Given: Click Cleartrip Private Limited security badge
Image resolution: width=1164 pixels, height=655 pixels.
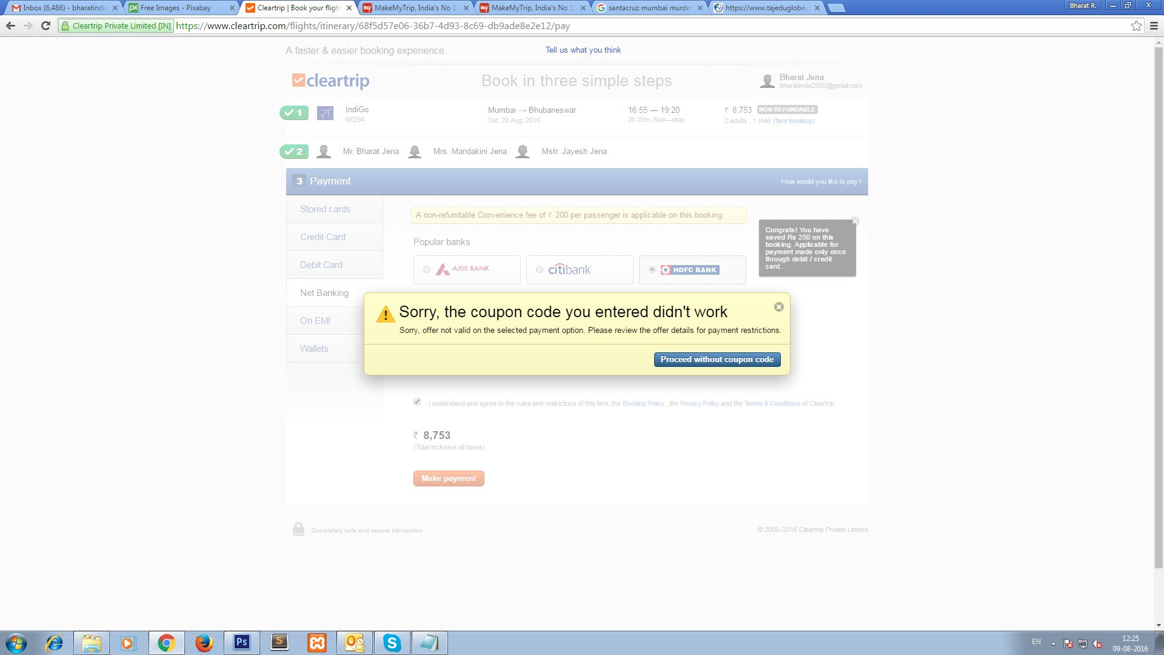Looking at the screenshot, I should pyautogui.click(x=116, y=26).
